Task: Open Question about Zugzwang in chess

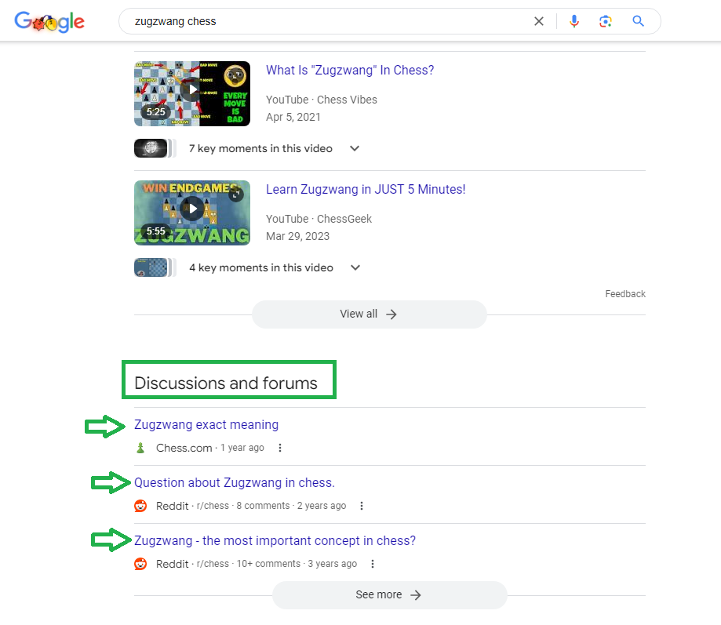Action: [x=234, y=482]
